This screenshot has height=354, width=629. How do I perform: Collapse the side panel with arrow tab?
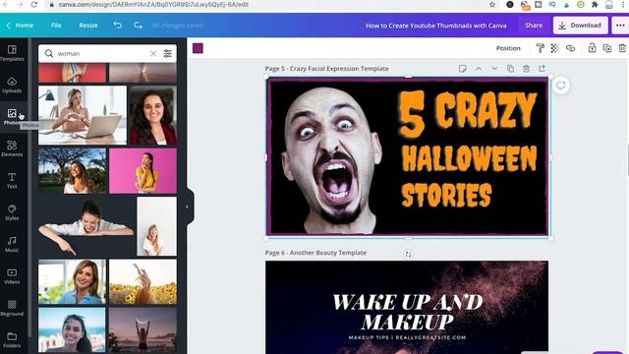coord(187,207)
